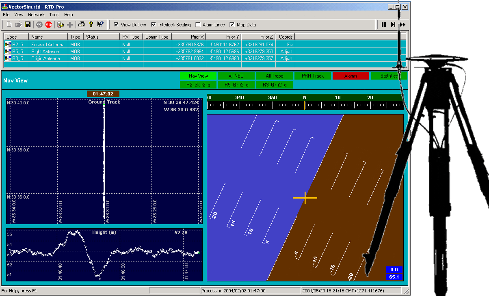Open the All NEU view
Screen dimensions: 489x296
[236, 76]
